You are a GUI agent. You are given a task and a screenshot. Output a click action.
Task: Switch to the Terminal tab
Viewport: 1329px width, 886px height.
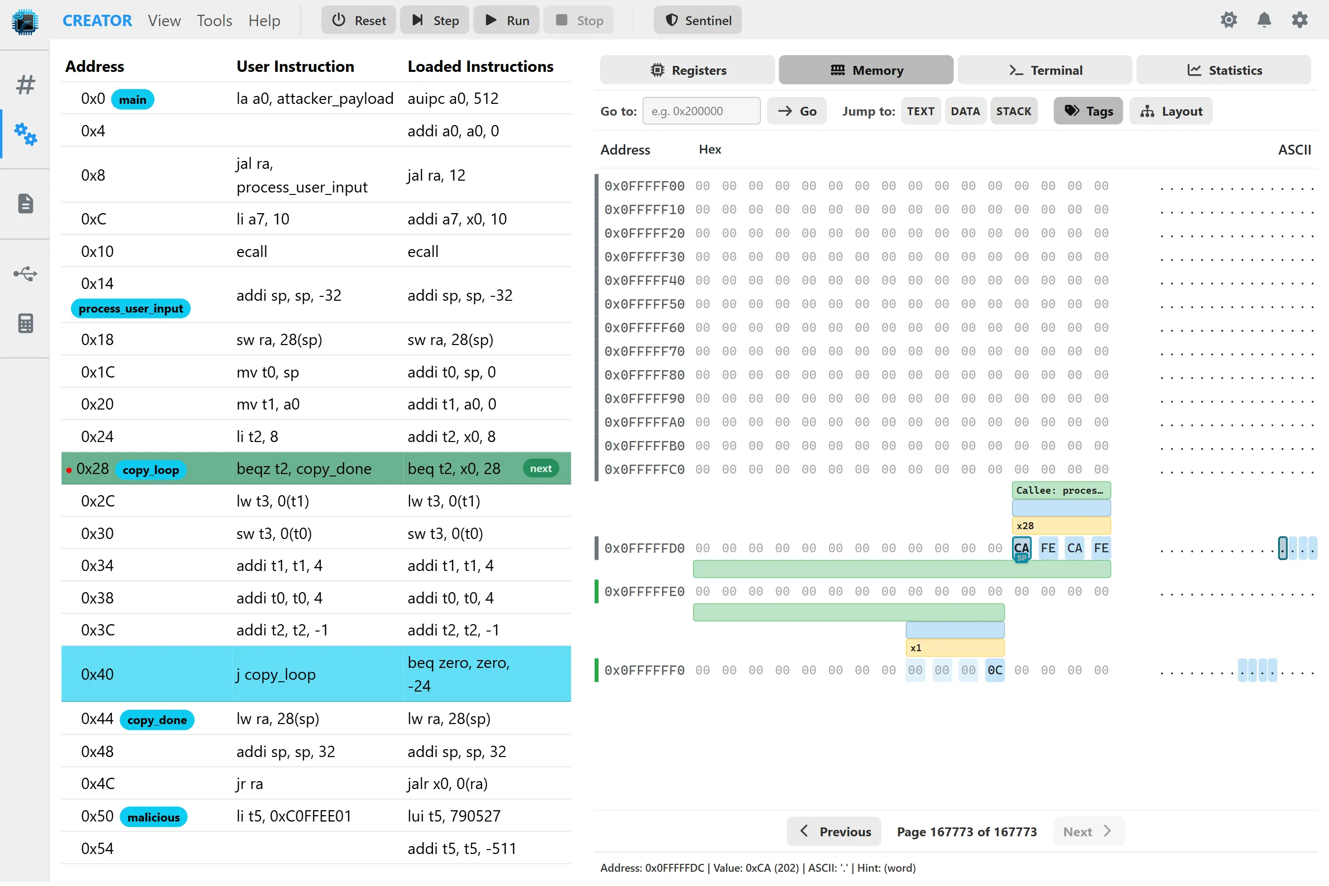[x=1045, y=70]
